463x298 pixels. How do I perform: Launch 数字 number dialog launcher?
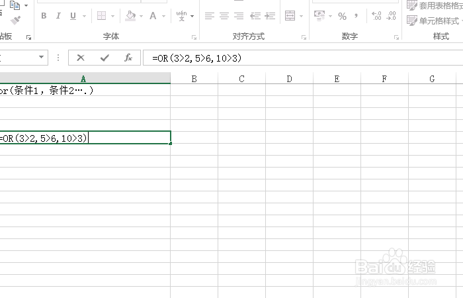click(x=397, y=37)
